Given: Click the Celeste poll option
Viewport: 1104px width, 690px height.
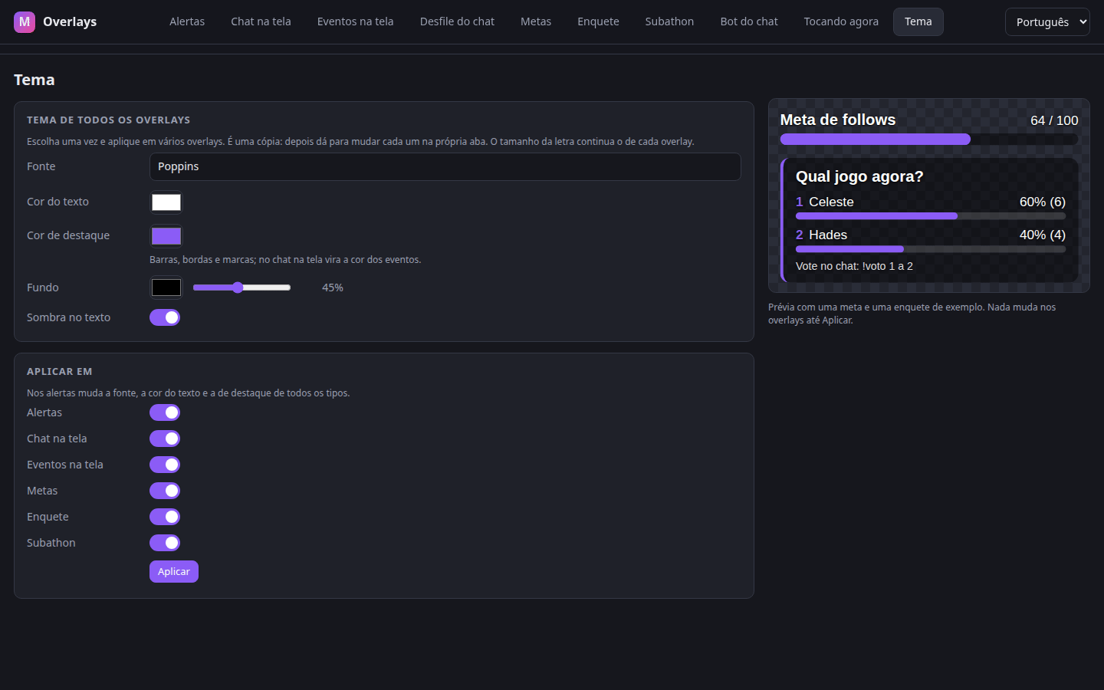Looking at the screenshot, I should point(831,202).
